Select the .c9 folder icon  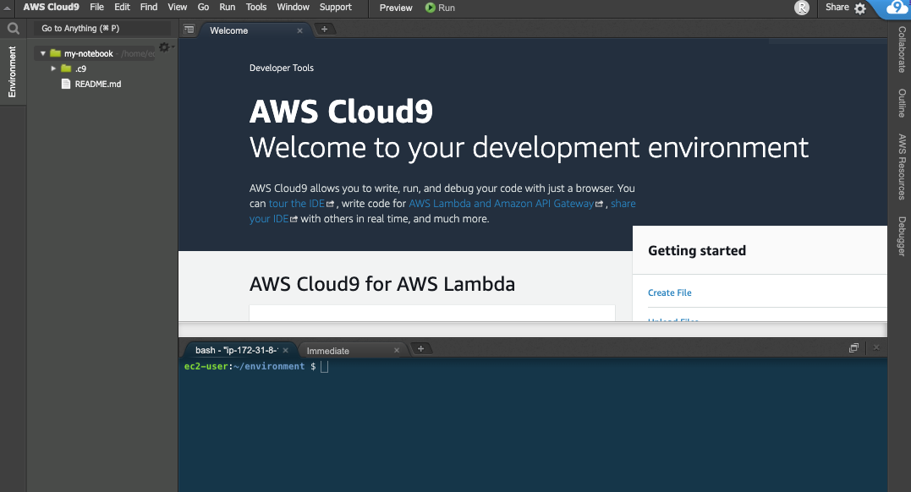pyautogui.click(x=66, y=68)
